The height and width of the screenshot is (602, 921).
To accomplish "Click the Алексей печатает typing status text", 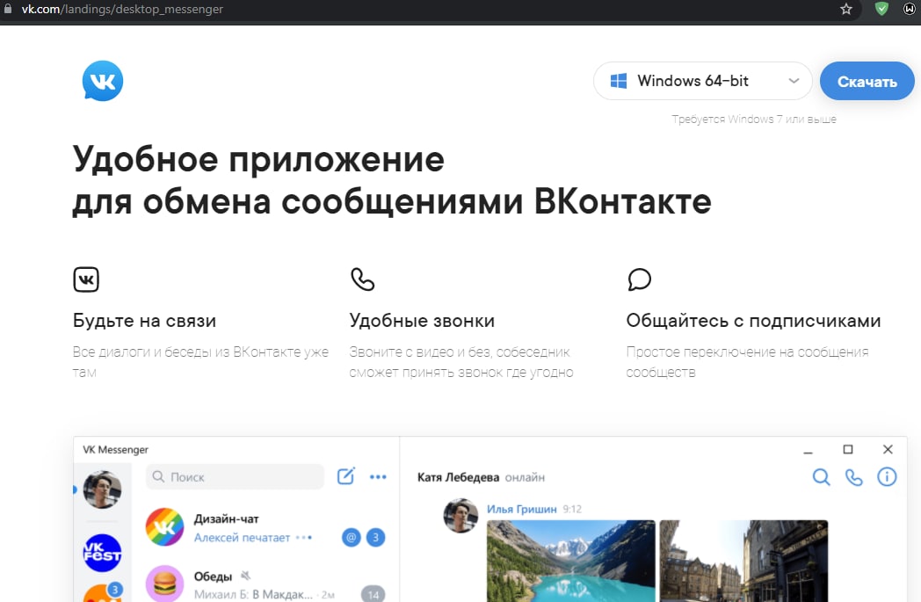I will click(242, 537).
